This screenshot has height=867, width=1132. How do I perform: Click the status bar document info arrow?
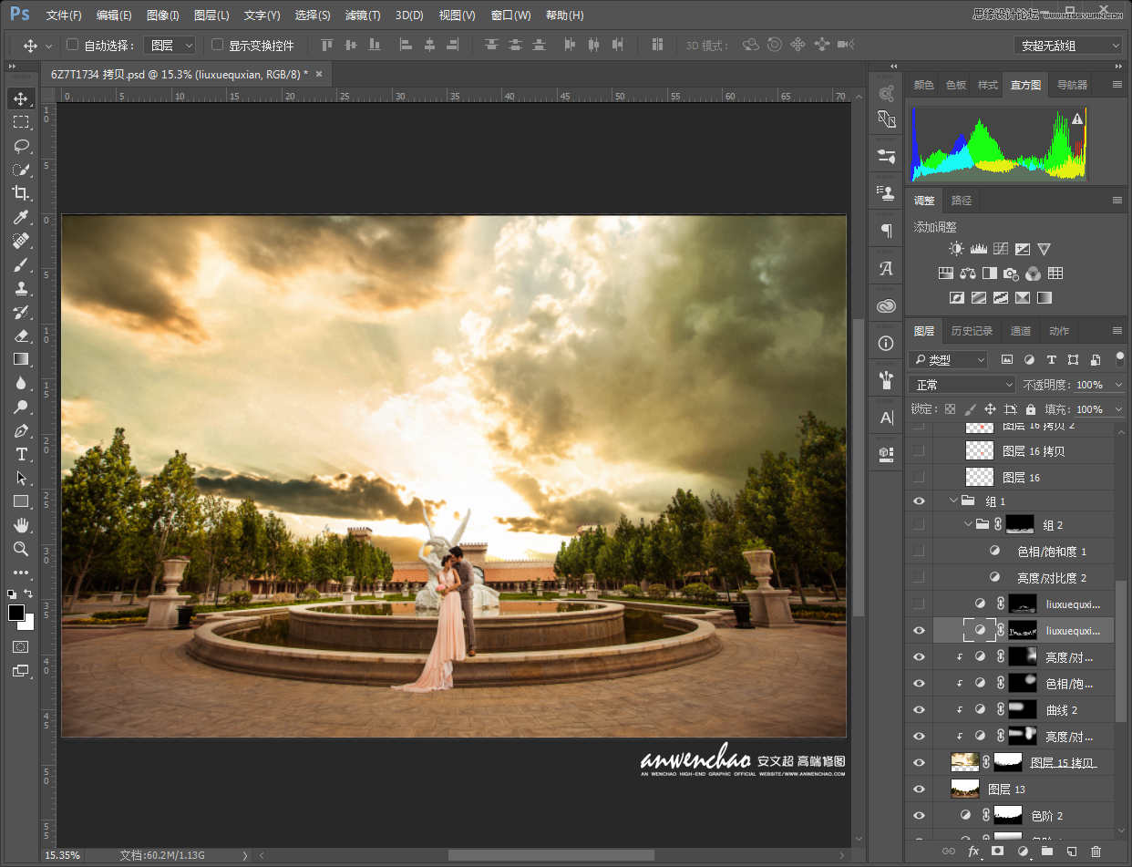(244, 855)
